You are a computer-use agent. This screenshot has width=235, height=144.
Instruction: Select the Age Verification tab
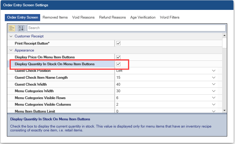(143, 17)
